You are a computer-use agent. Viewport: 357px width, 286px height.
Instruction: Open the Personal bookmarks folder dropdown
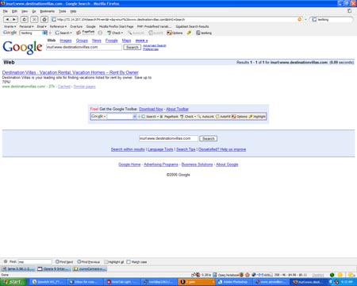26,26
